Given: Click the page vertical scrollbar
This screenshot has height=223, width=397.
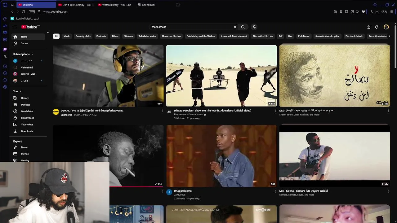Looking at the screenshot, I should (395, 46).
